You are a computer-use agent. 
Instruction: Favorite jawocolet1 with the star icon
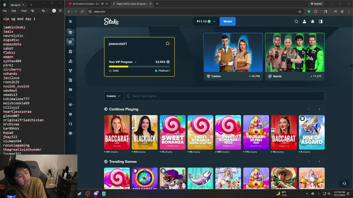[168, 43]
